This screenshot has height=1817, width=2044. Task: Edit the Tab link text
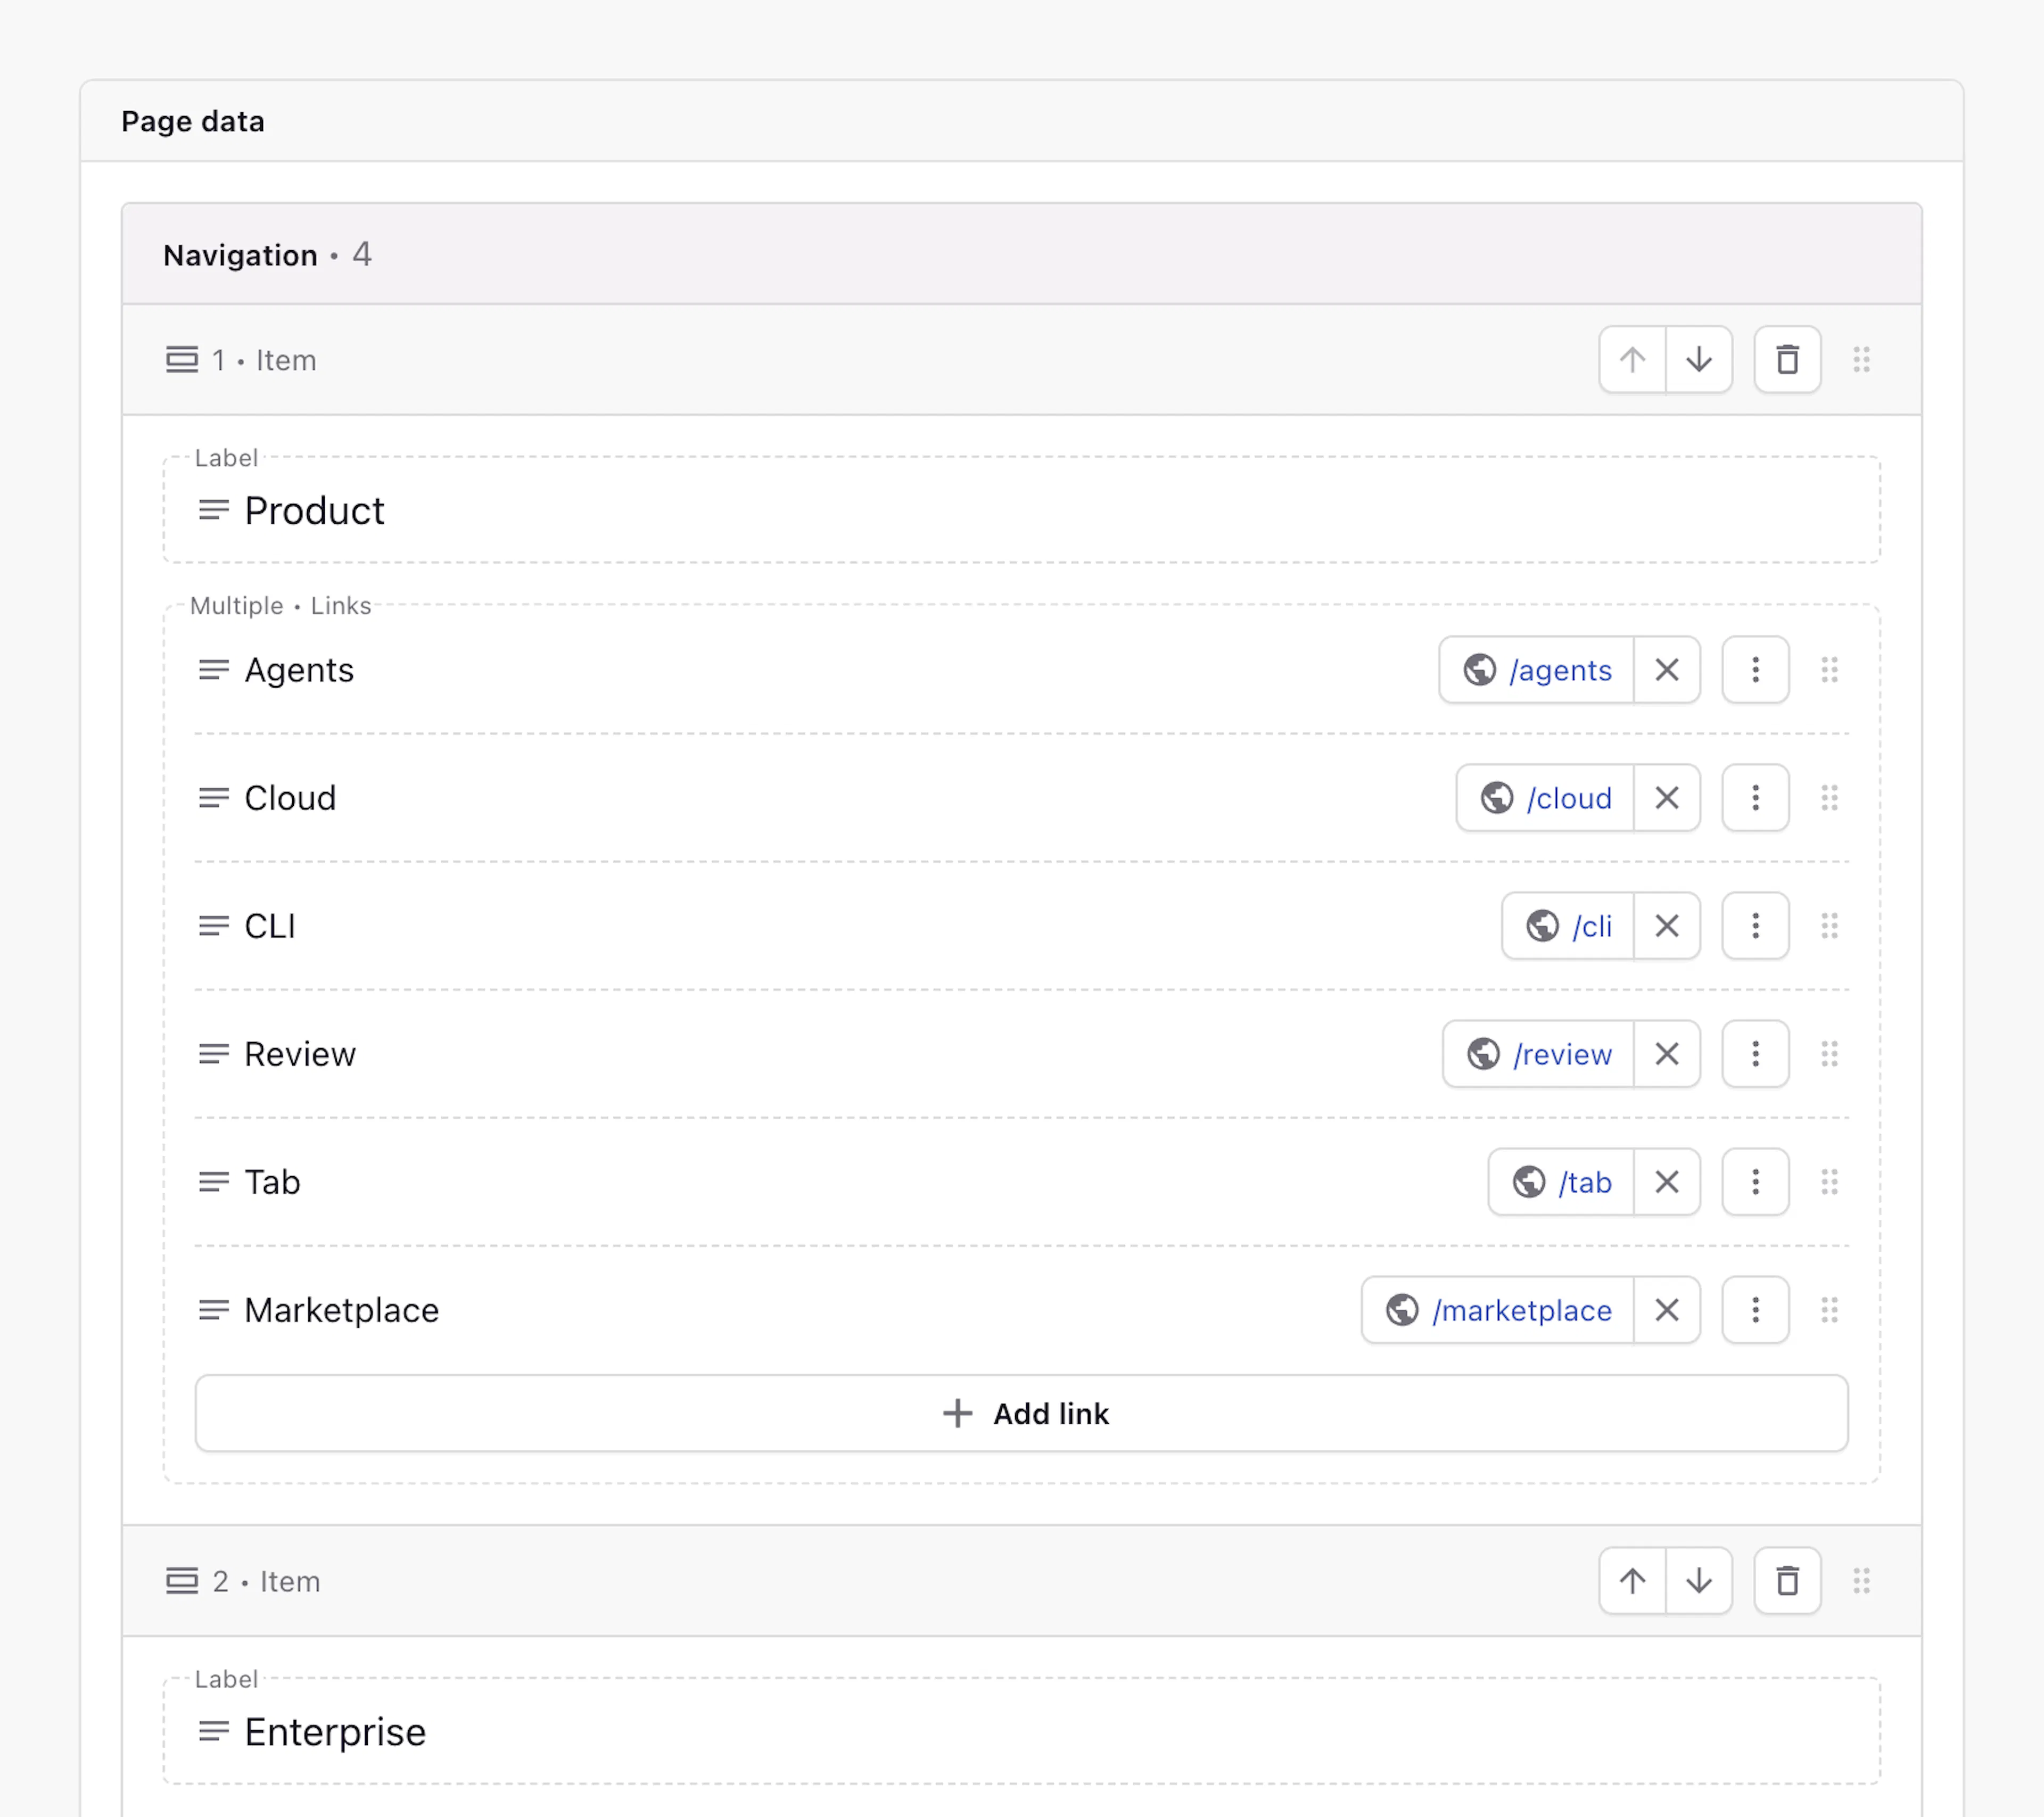click(x=272, y=1181)
